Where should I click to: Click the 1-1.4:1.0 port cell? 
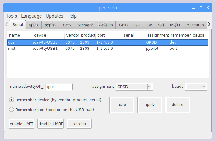click(105, 42)
